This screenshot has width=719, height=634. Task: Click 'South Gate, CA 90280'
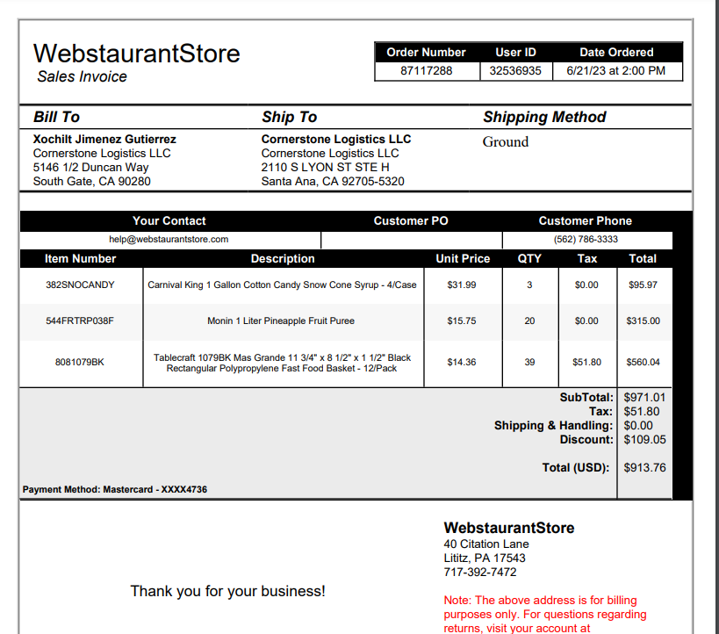pos(91,181)
